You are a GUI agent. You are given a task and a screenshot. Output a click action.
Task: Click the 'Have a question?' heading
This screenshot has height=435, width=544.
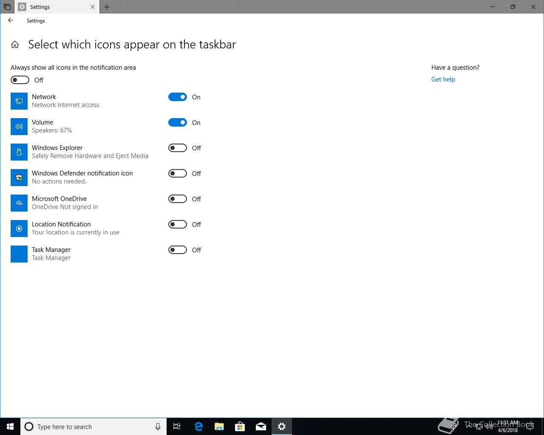455,68
